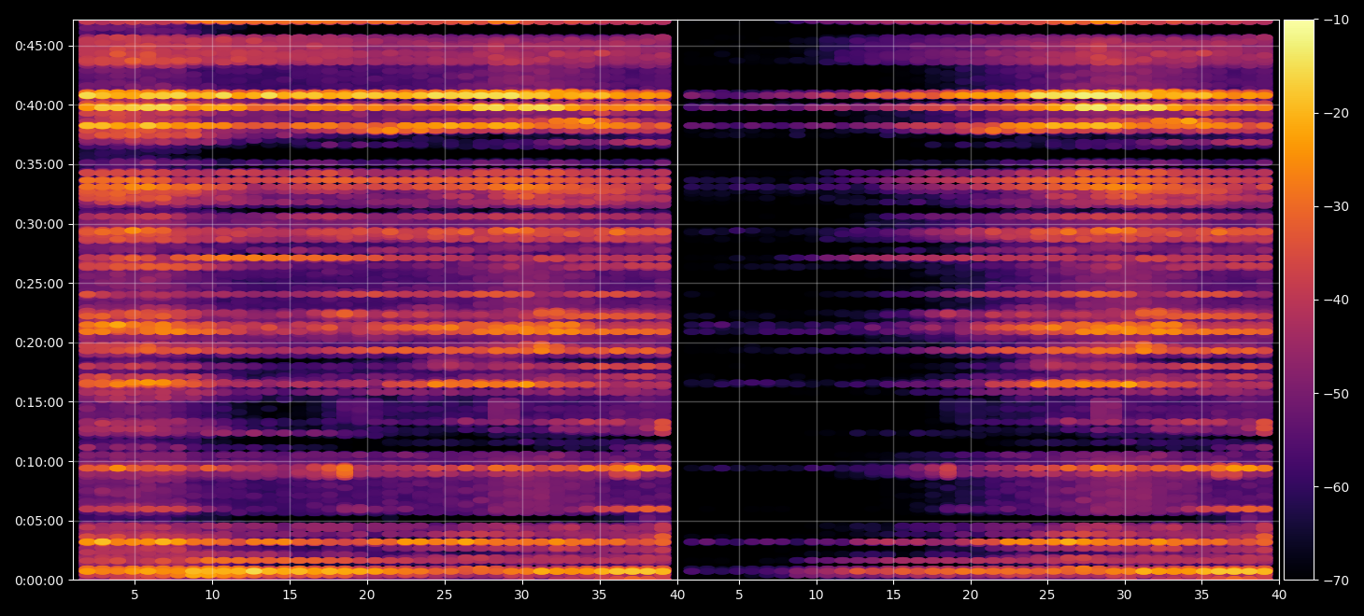Screen dimensions: 1364x616
Task: Click the 0:40:00 time axis label
Action: point(38,105)
